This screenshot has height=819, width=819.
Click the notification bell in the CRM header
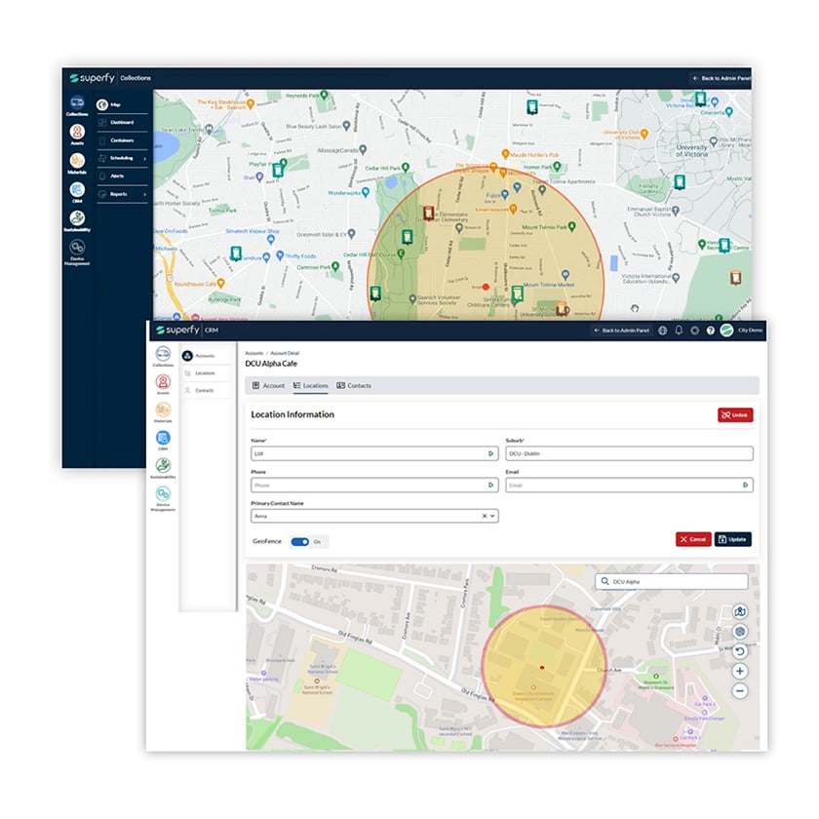coord(679,331)
